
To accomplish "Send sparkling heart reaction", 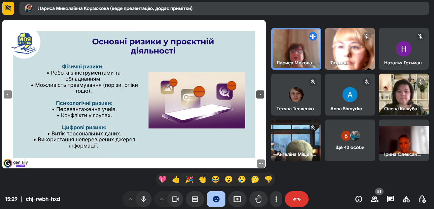I will pos(163,179).
